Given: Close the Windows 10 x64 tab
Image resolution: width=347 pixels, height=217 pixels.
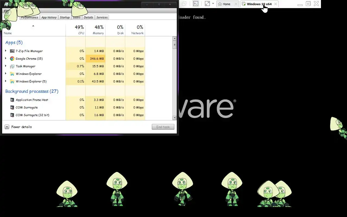Looking at the screenshot, I should coord(275,4).
